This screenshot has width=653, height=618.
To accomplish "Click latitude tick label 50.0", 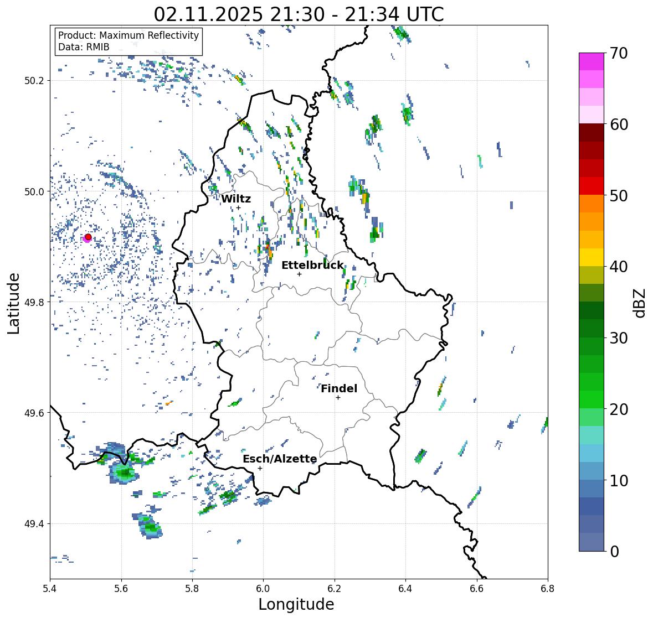I will [34, 192].
